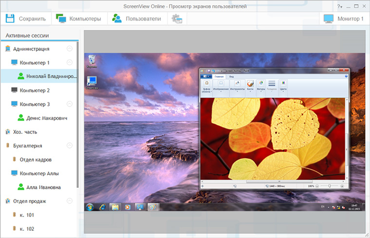
Task: Select the Хоз. часть department
Action: pyautogui.click(x=25, y=132)
